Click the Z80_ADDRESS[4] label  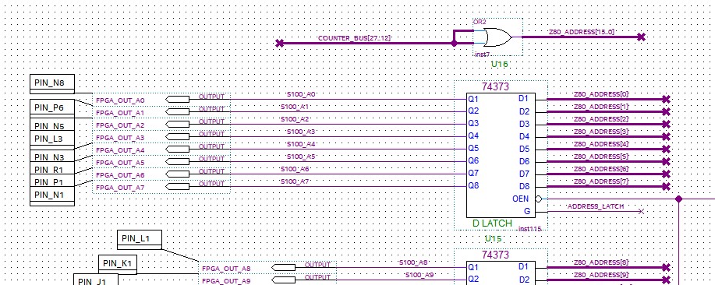601,144
